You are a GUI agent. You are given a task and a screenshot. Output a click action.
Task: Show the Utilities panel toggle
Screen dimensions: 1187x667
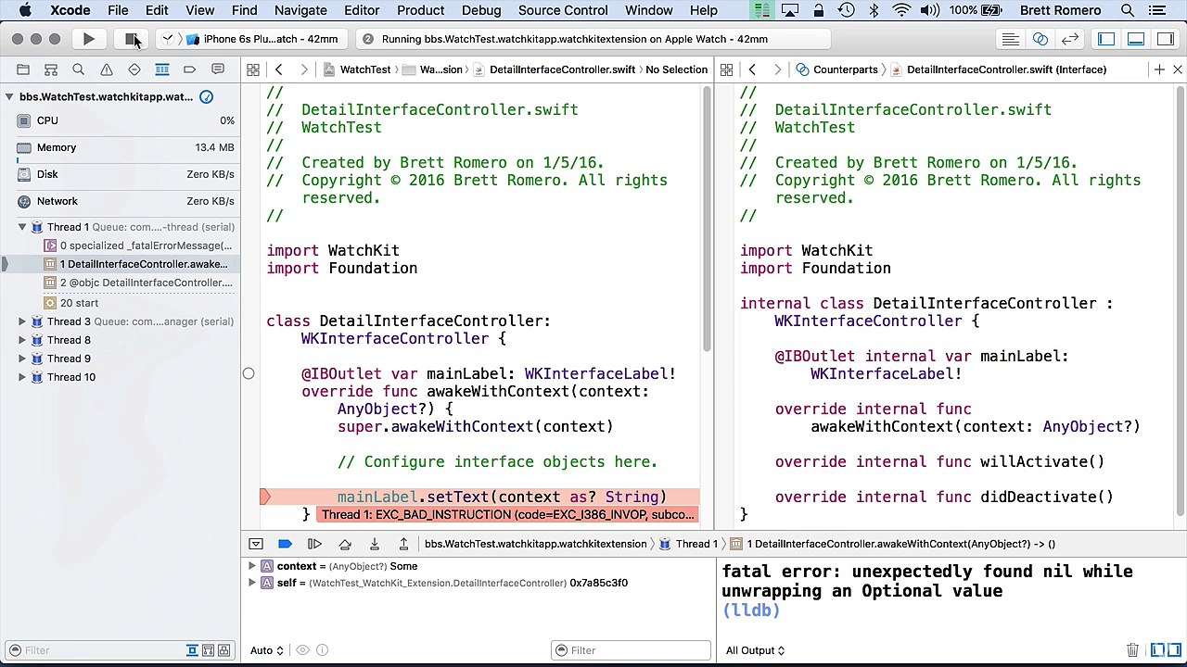[x=1166, y=39]
